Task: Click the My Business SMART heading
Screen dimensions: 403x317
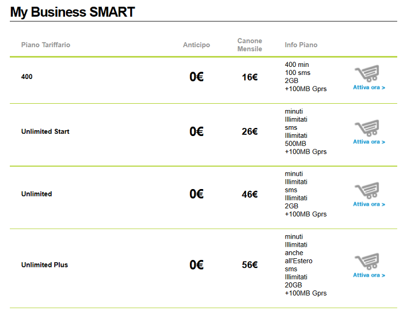Action: point(73,12)
